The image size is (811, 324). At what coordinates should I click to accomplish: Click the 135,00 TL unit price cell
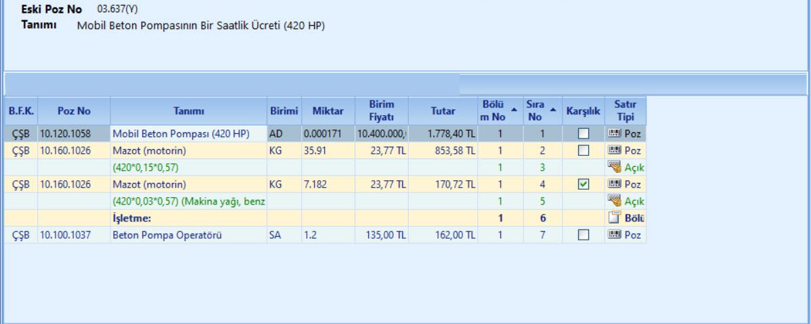[382, 235]
